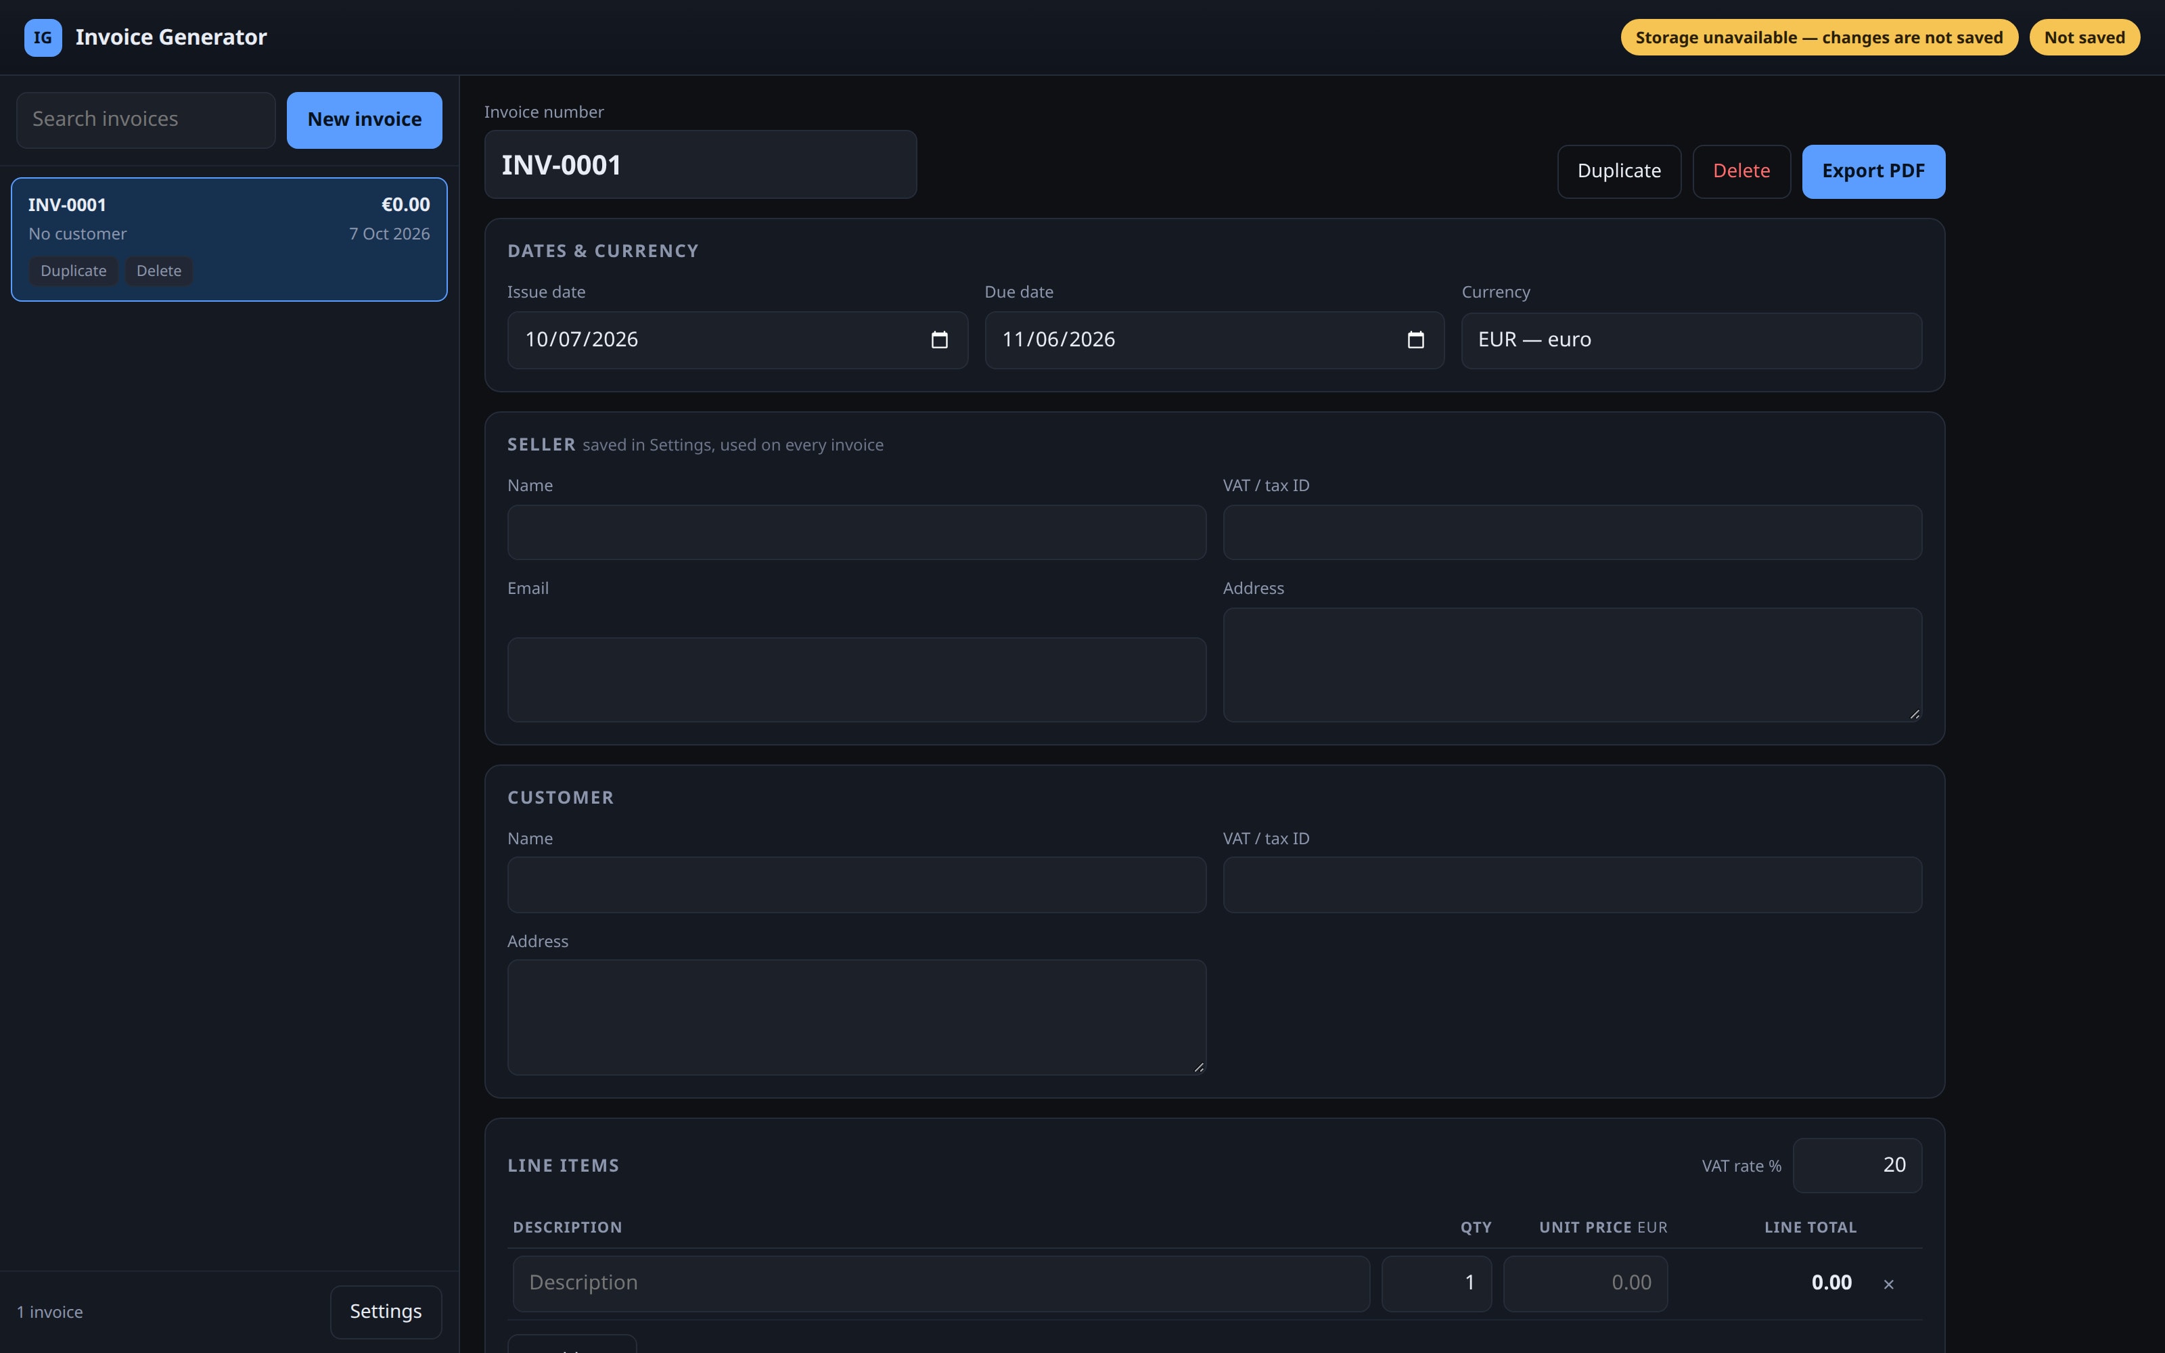Image resolution: width=2165 pixels, height=1353 pixels.
Task: Click the New invoice button
Action: point(364,120)
